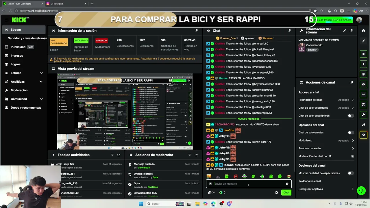
Task: Open a new browser tab
Action: pyautogui.click(x=92, y=4)
